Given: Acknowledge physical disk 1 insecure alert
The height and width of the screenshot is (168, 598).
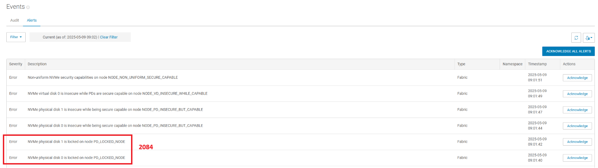Looking at the screenshot, I should tap(577, 110).
